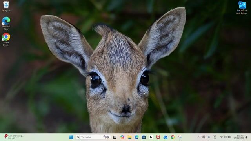Open the weather widget 'Cảm thấy nóng'
The image size is (251, 141).
[13, 137]
